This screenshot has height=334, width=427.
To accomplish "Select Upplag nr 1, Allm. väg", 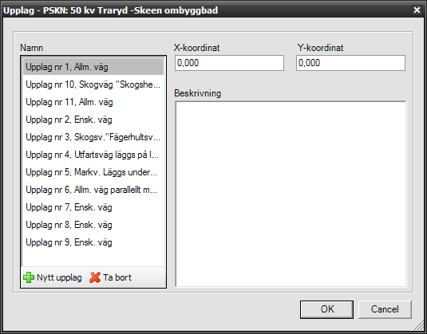I will click(93, 67).
